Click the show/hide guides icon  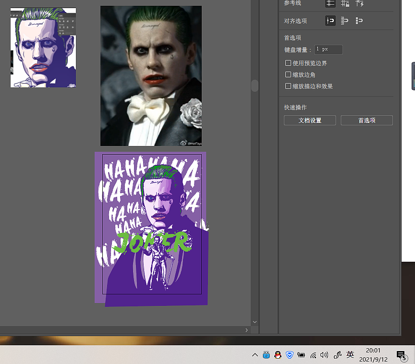tap(330, 3)
